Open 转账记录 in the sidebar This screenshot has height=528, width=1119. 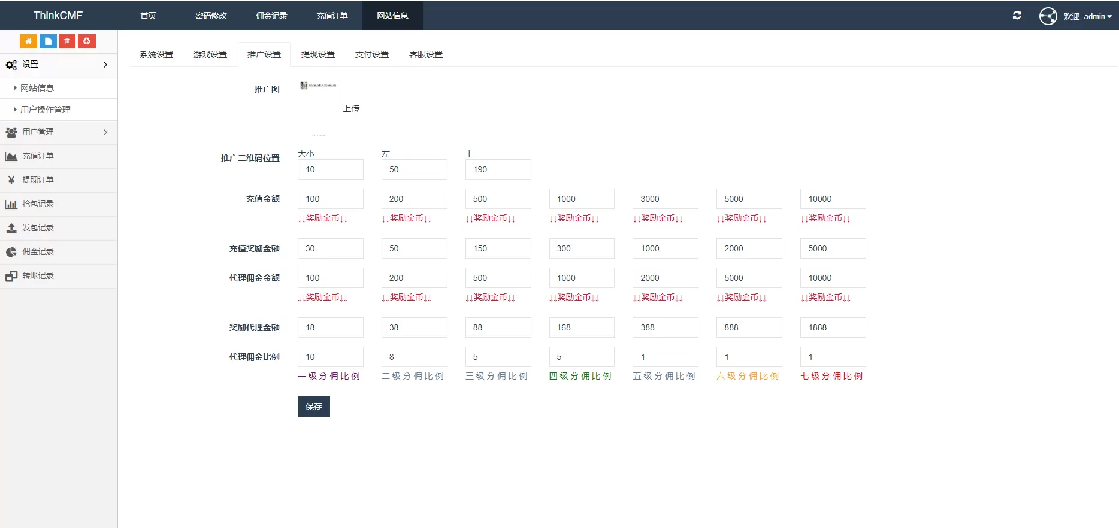pos(38,276)
